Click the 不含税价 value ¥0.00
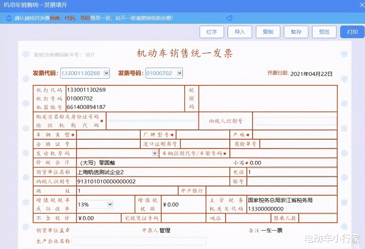Image resolution: width=365 pixels, height=249 pixels. point(86,218)
